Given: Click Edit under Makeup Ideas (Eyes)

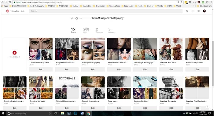Looking at the screenshot, I should coord(93,69).
